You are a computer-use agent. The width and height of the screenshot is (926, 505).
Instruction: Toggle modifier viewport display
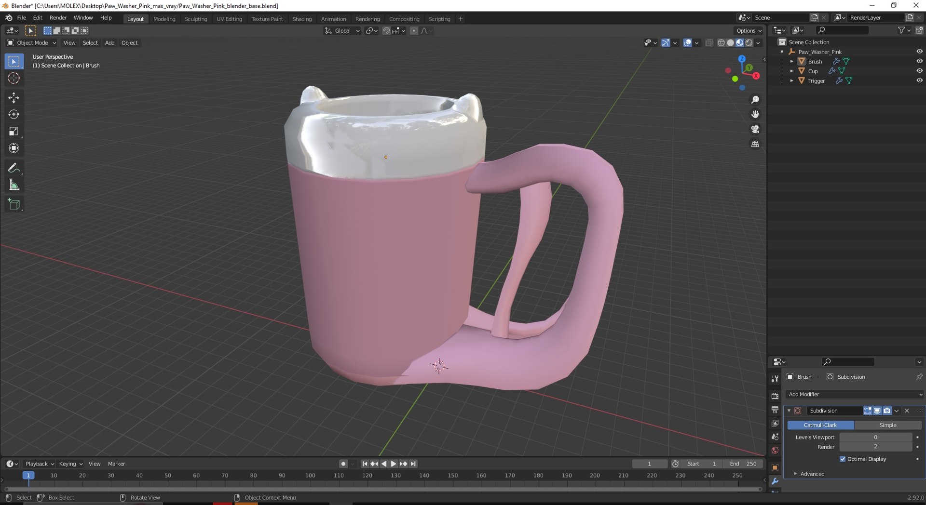pos(877,411)
